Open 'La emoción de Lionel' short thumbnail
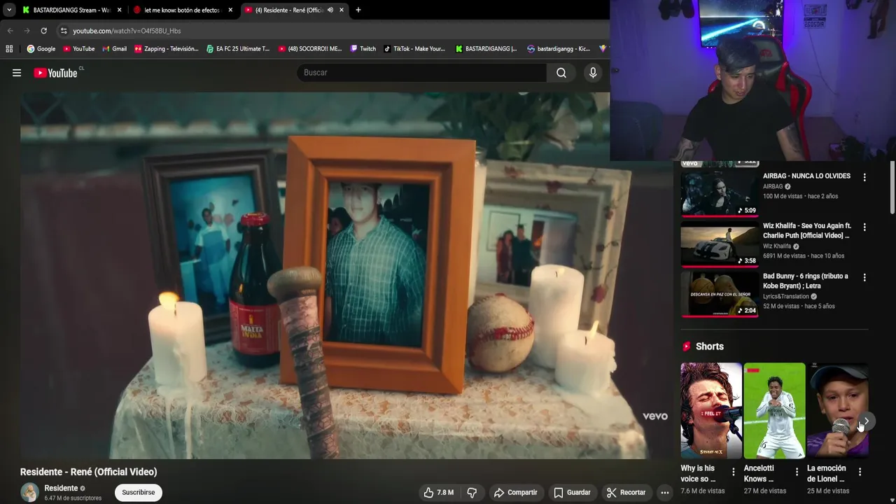 tap(837, 410)
